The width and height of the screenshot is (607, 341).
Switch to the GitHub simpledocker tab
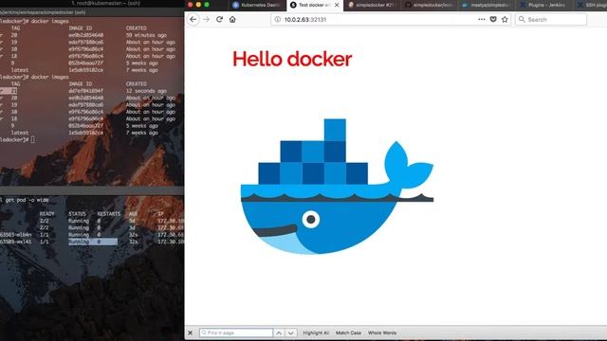coord(429,5)
